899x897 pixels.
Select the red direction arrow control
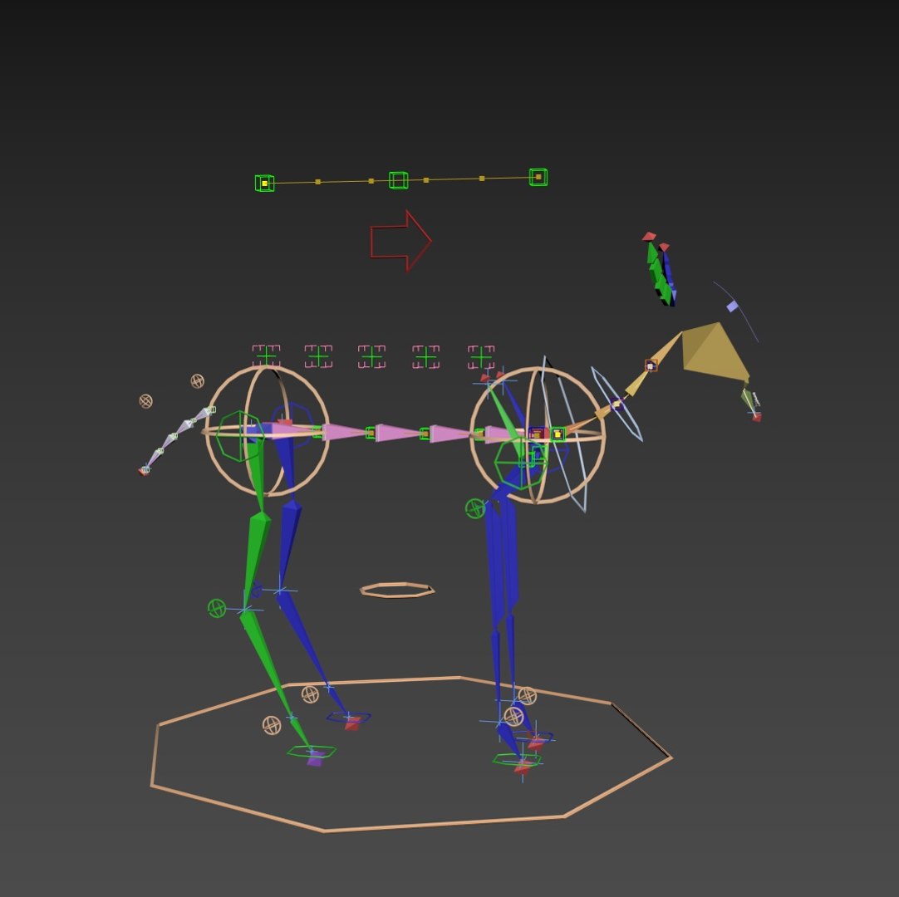coord(400,242)
